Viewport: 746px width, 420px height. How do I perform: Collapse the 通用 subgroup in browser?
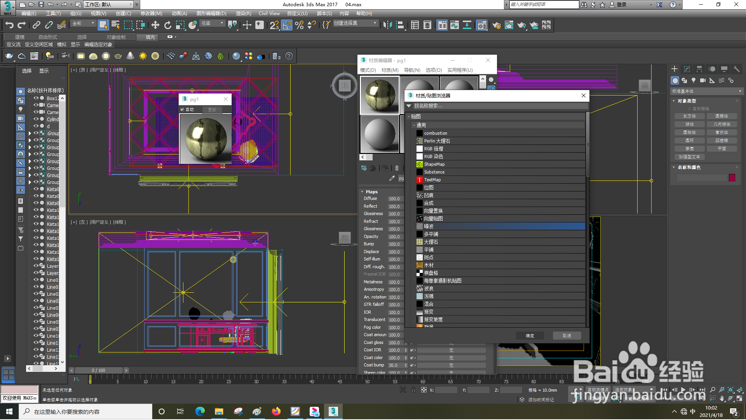[x=414, y=125]
